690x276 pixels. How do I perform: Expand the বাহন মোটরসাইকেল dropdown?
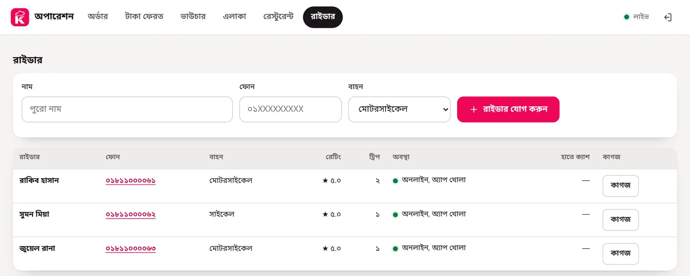399,109
